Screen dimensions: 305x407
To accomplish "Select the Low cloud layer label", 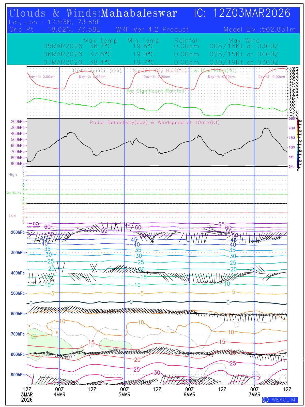I will coord(12,215).
